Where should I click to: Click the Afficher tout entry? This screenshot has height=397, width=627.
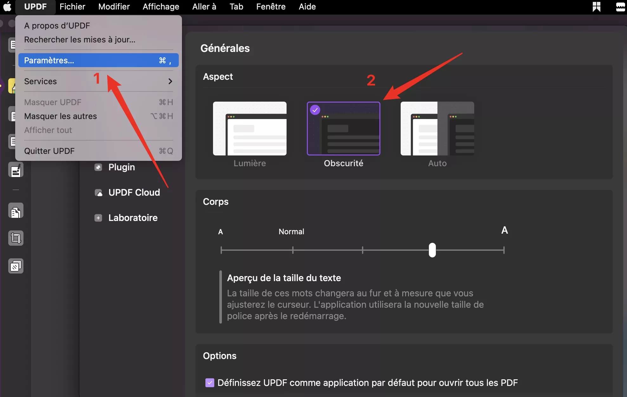click(x=98, y=130)
